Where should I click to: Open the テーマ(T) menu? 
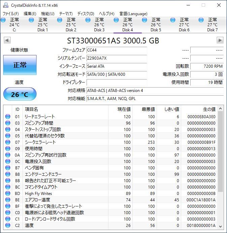[66, 14]
